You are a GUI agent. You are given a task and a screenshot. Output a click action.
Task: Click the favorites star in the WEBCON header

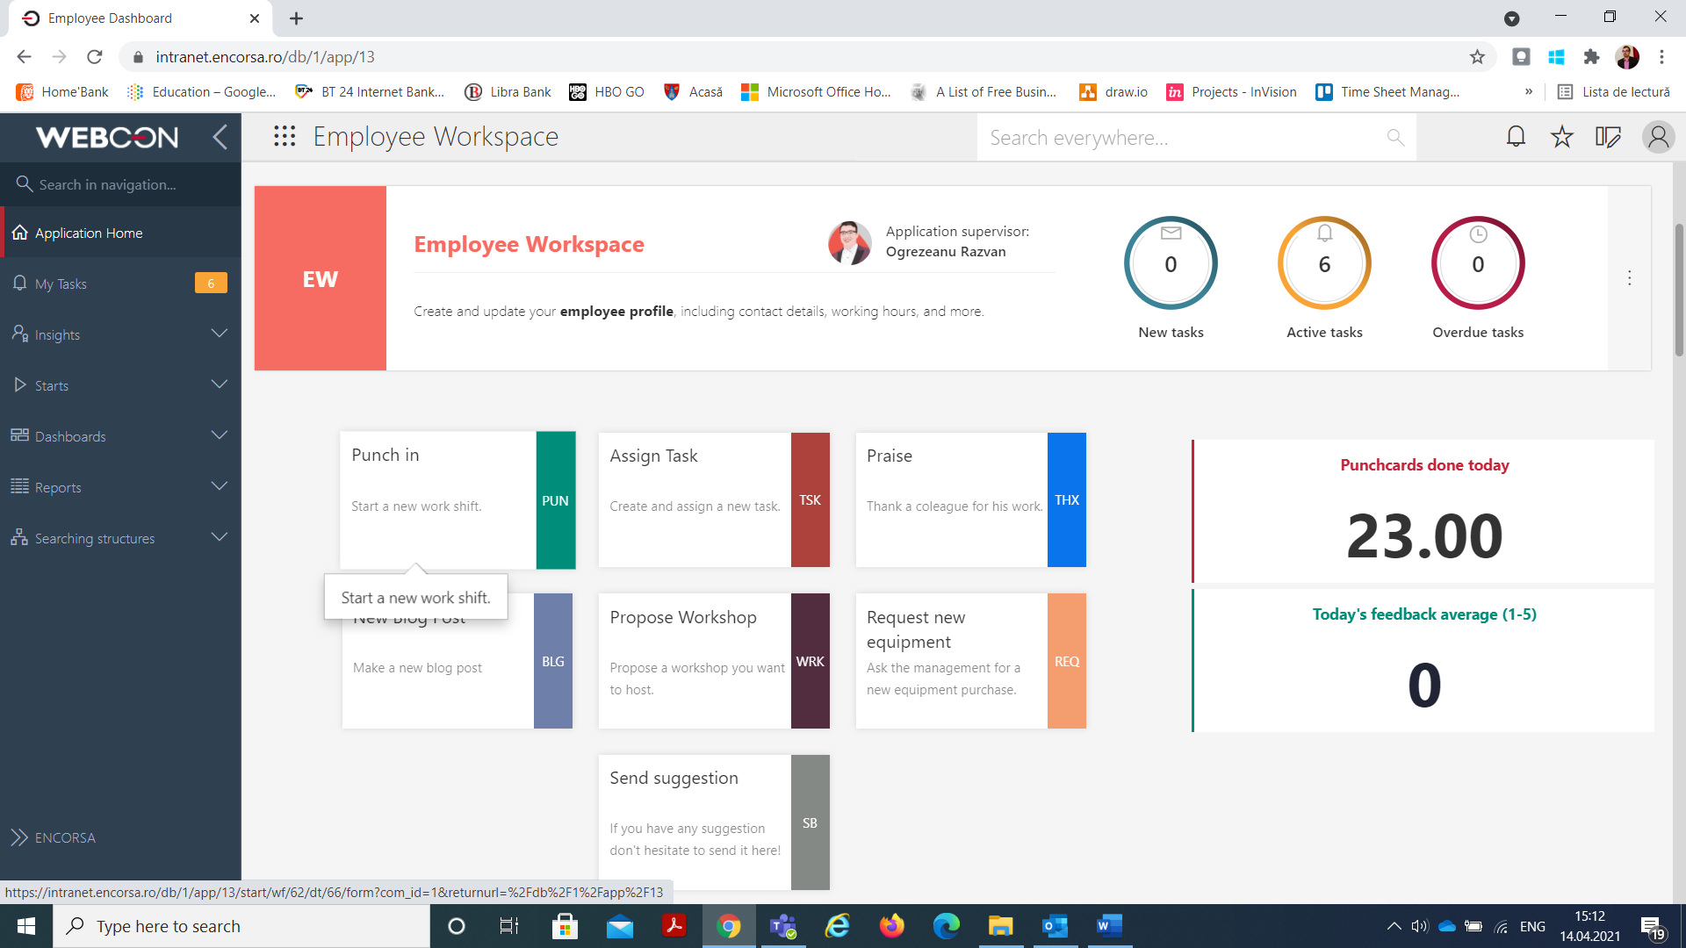click(x=1561, y=137)
